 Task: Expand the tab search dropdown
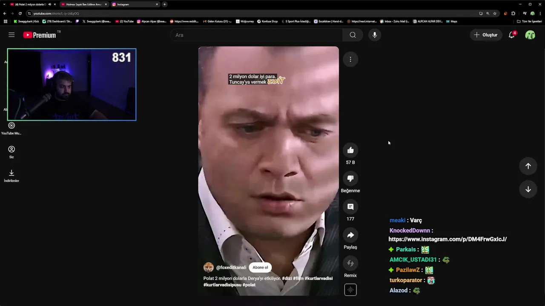(x=4, y=4)
